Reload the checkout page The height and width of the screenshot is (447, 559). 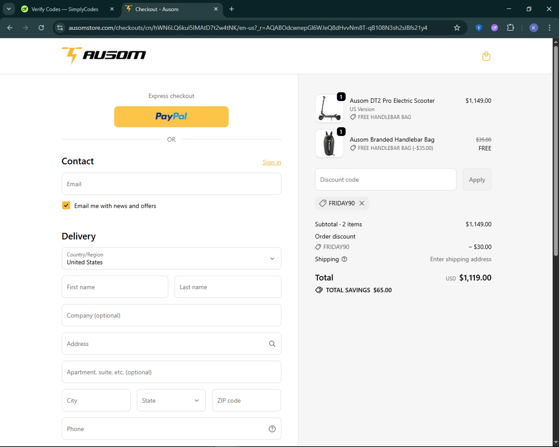pyautogui.click(x=41, y=28)
